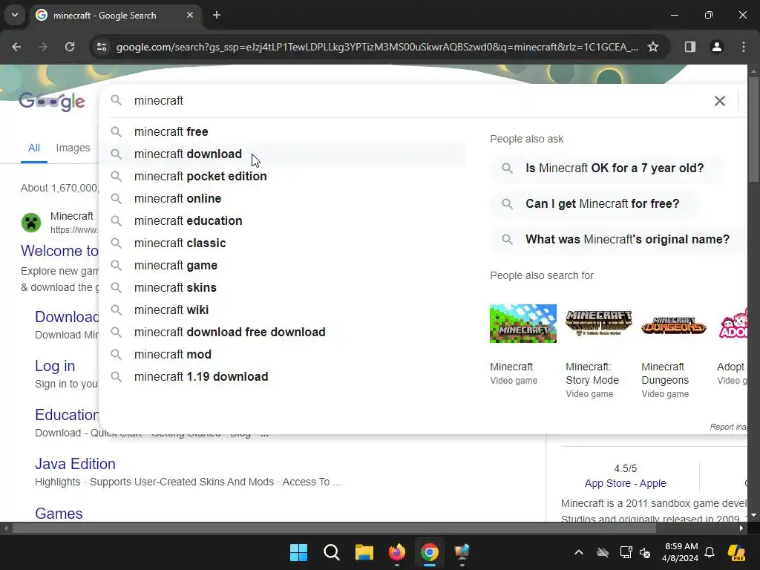Reload the page with the refresh icon
760x570 pixels.
point(70,47)
